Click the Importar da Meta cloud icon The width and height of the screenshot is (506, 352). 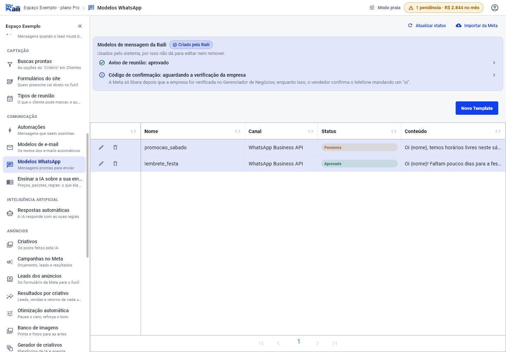459,25
